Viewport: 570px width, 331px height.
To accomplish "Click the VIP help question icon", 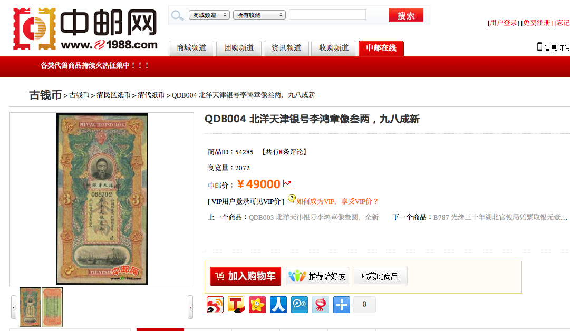I will [x=292, y=198].
